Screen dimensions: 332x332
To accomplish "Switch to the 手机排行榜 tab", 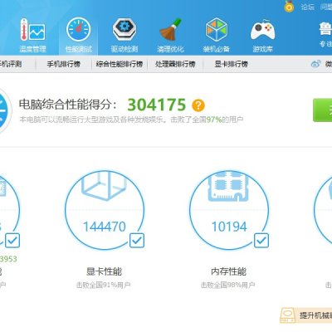I will tap(64, 64).
